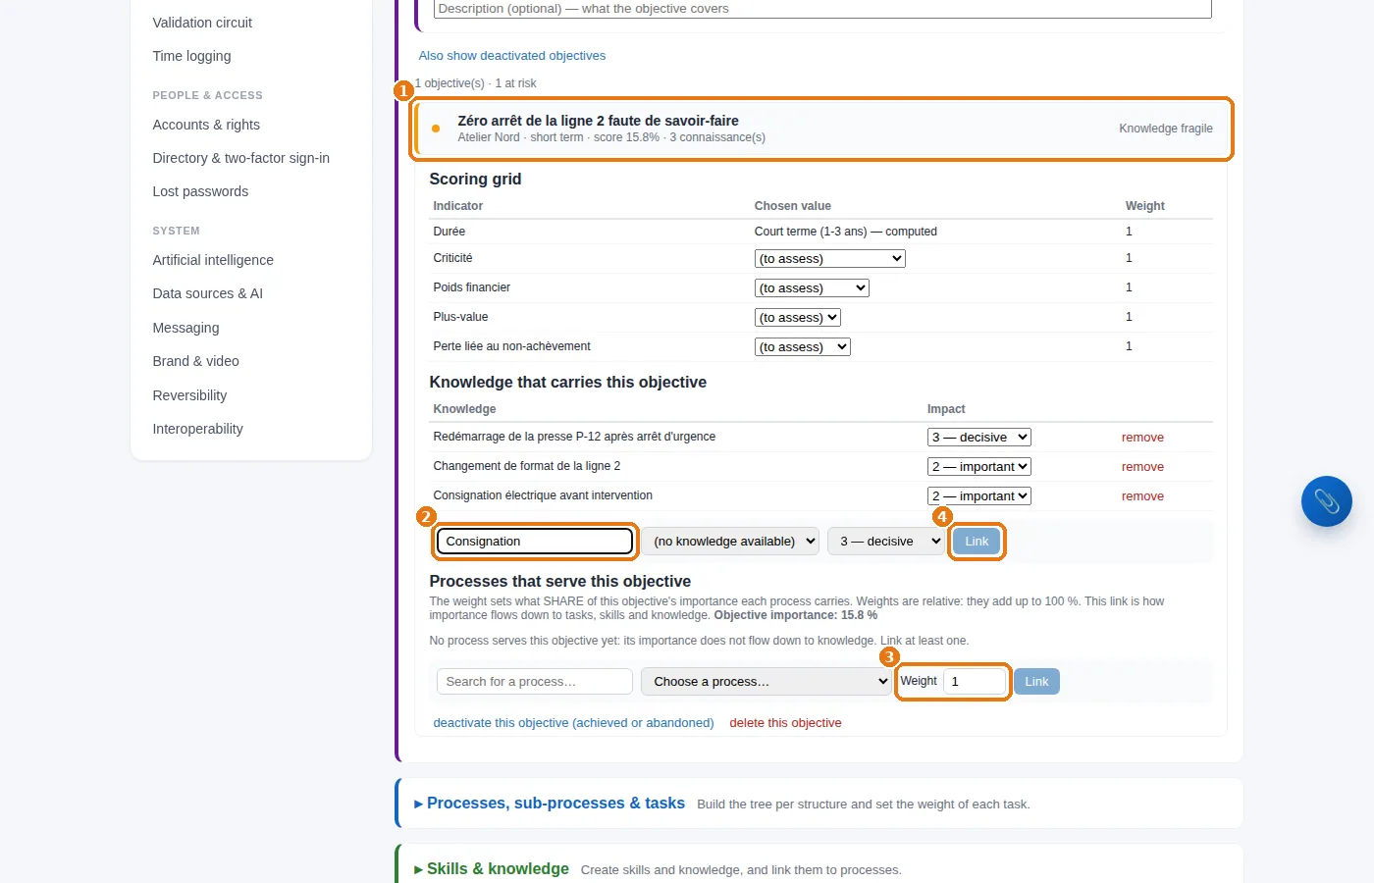
Task: Open Messaging settings
Action: (x=185, y=328)
